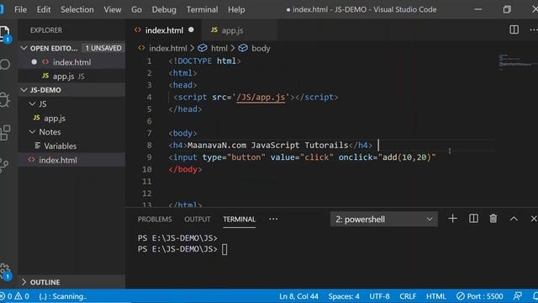Collapse the JS-DEMO folder section

24,90
